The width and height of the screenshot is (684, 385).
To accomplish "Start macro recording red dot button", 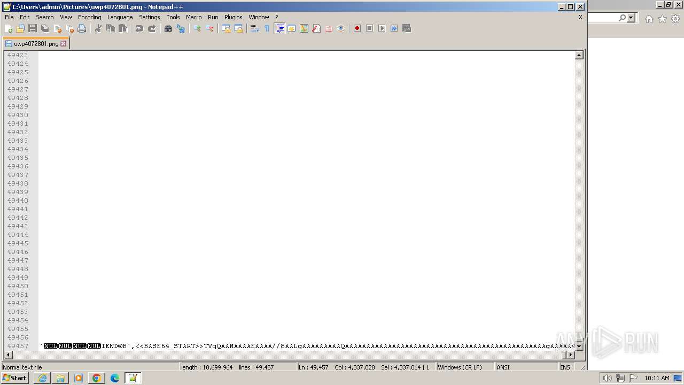I will [357, 28].
